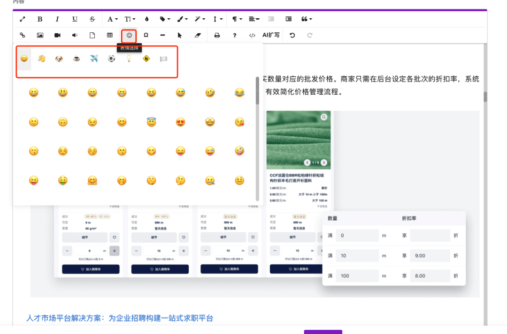Select the soccer ball emoji category

111,59
